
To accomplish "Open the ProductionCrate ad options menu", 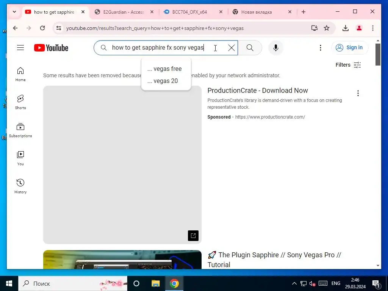I will [358, 93].
